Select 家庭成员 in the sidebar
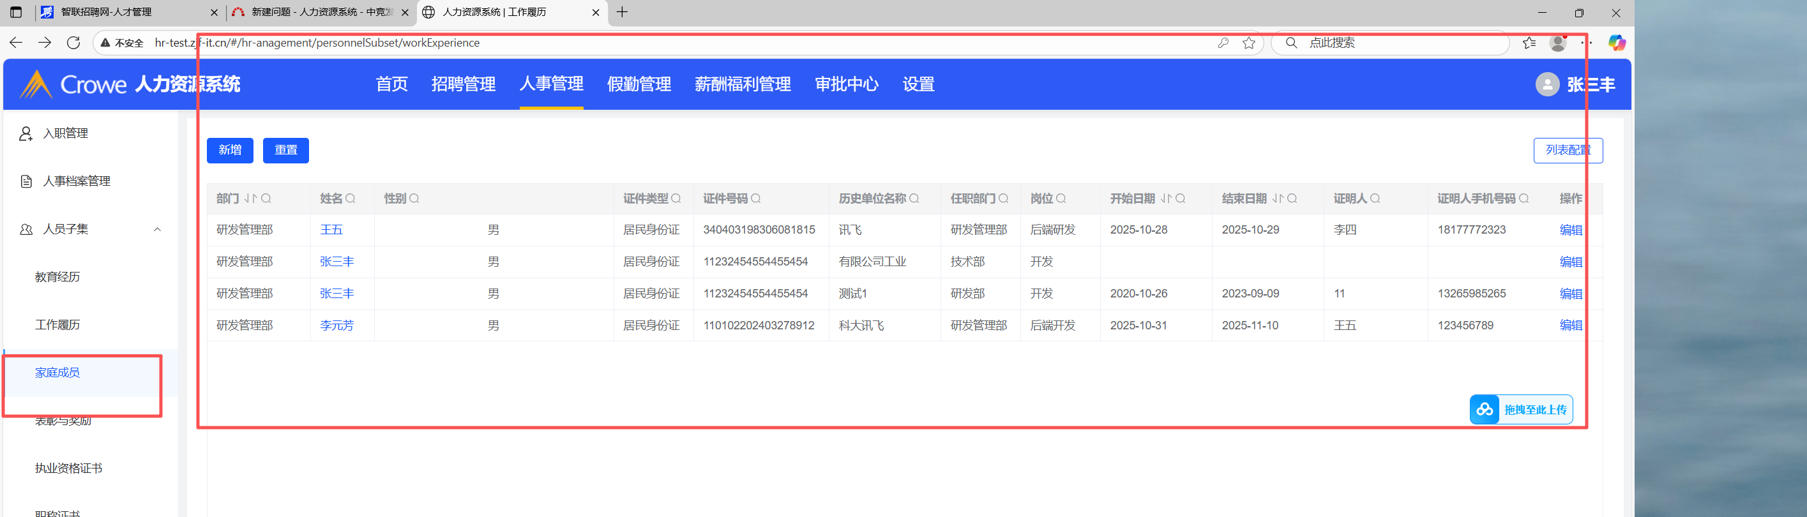 (x=57, y=373)
